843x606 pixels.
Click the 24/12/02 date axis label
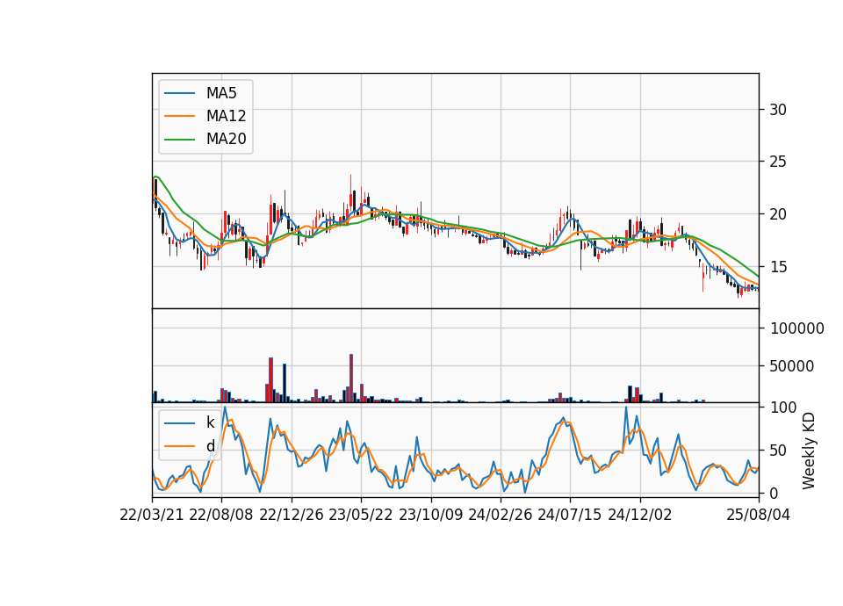click(x=640, y=515)
